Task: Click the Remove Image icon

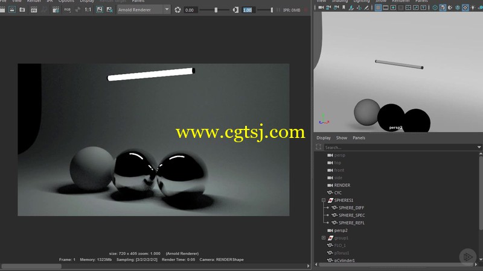Action: [x=110, y=10]
